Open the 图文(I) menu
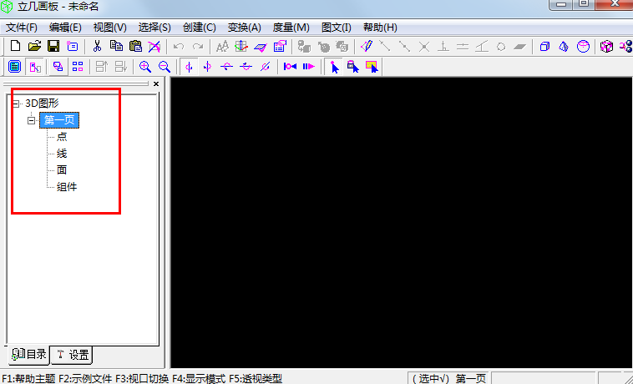 337,28
